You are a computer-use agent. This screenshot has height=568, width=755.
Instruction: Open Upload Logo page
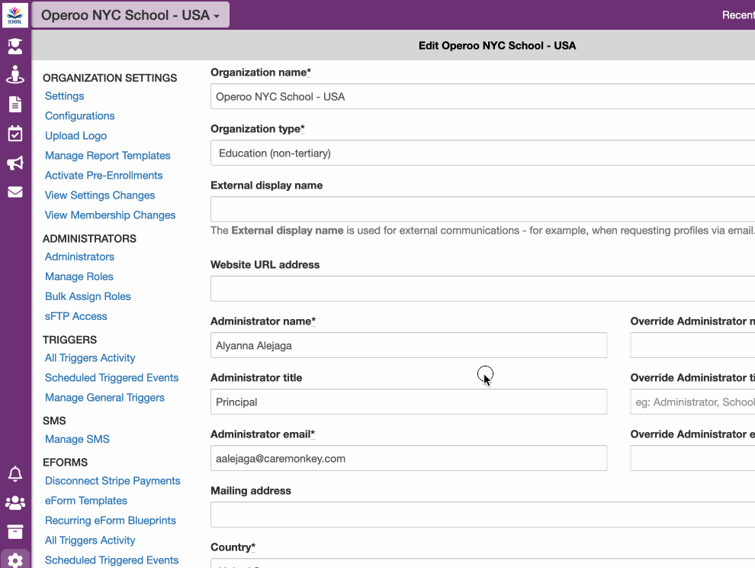click(x=76, y=135)
